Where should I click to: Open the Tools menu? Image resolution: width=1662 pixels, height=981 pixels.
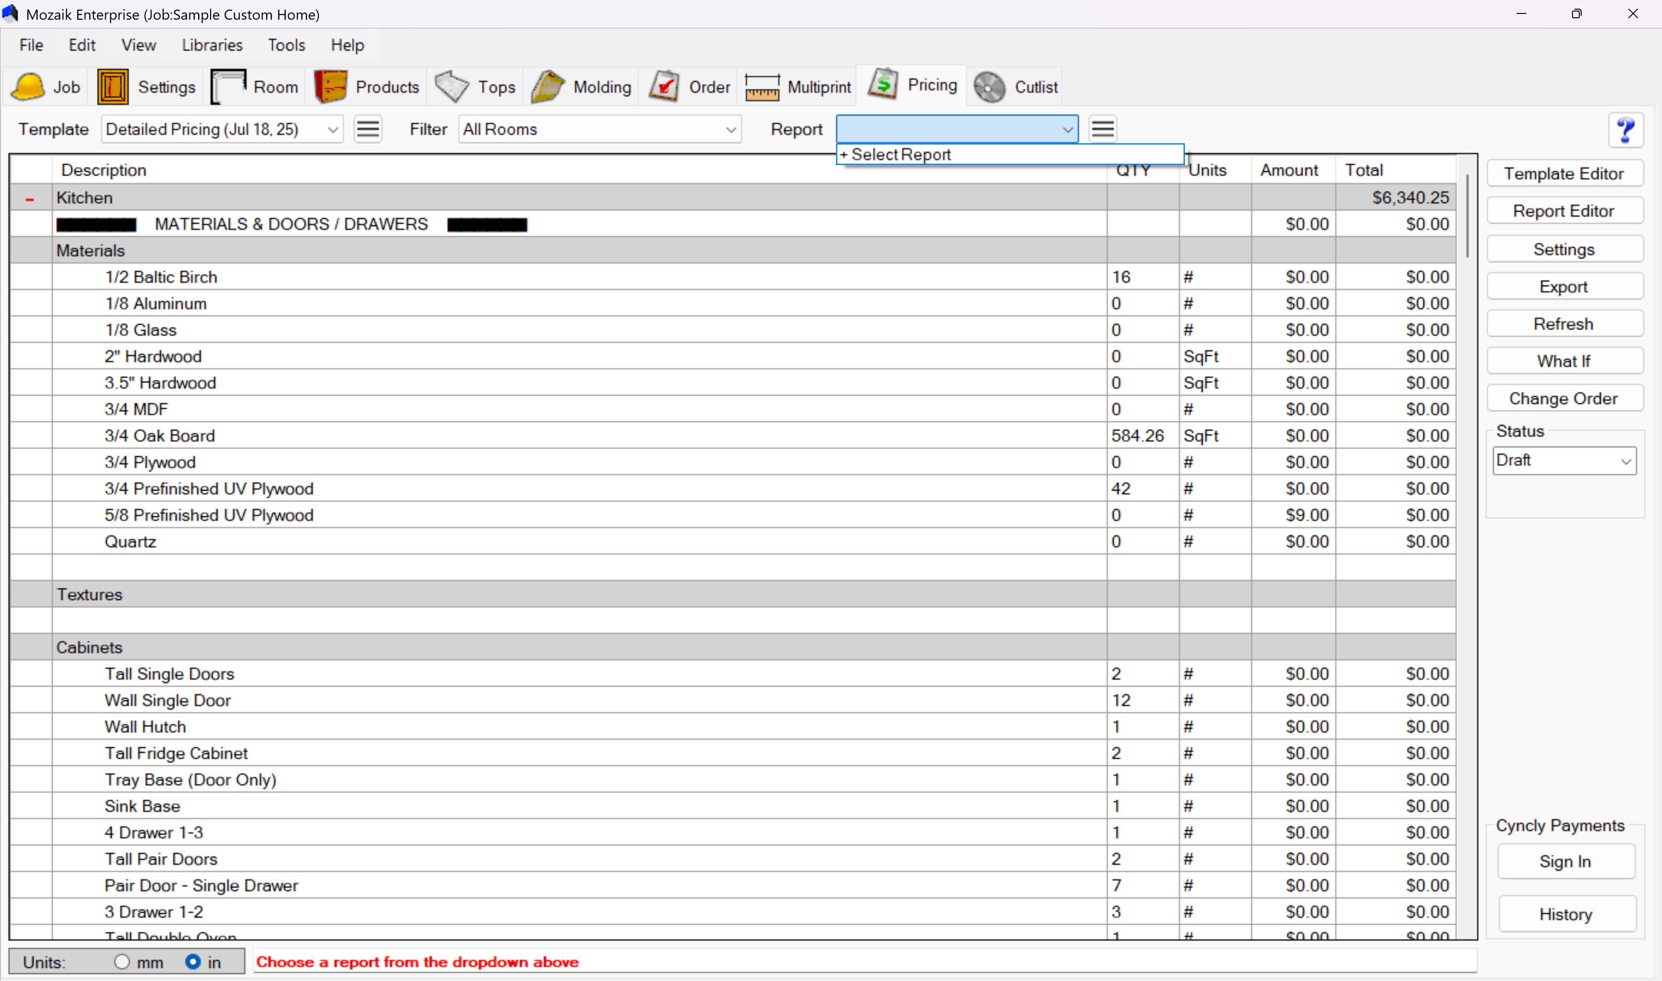click(x=286, y=45)
